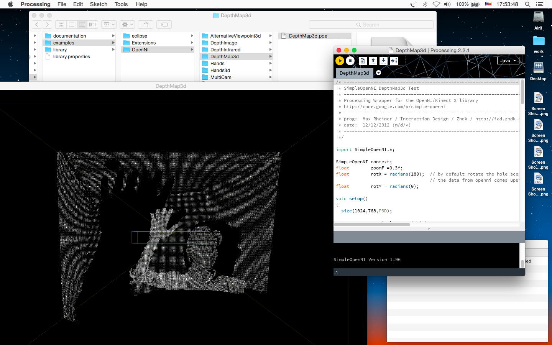This screenshot has height=345, width=552.
Task: Select the AlternativeViewpoint3d folder
Action: point(236,36)
